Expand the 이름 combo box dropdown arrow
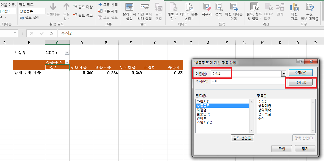Viewport: 324px width, 161px height. 283,74
